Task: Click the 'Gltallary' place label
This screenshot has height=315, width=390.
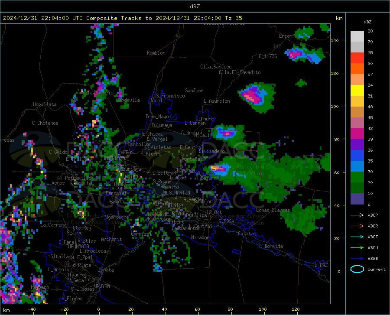Action: pyautogui.click(x=62, y=257)
